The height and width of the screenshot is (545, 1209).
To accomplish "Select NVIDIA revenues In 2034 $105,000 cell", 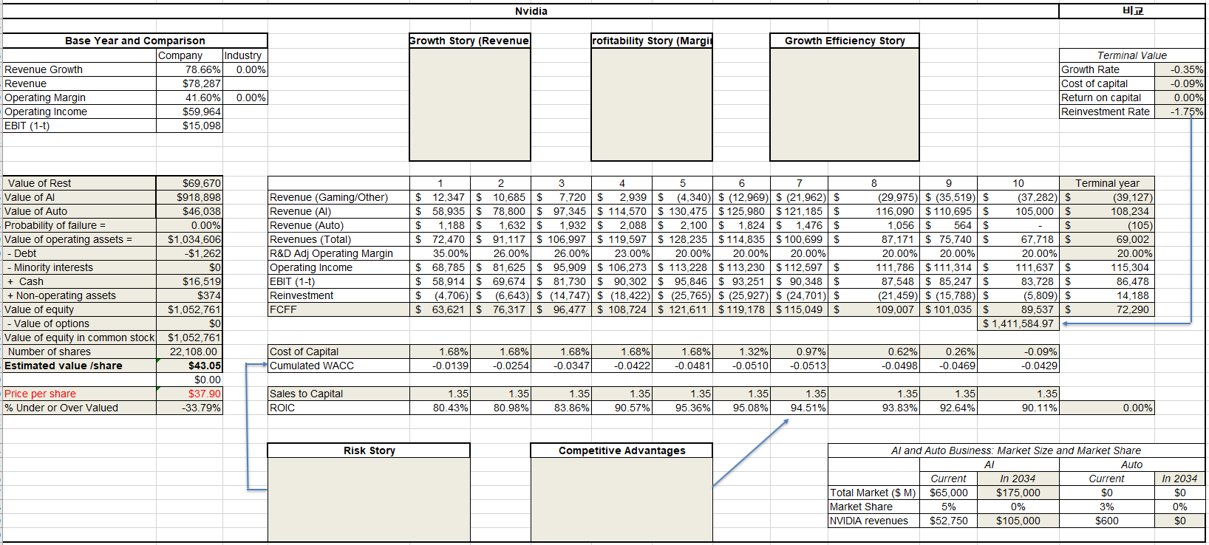I will pyautogui.click(x=1018, y=521).
